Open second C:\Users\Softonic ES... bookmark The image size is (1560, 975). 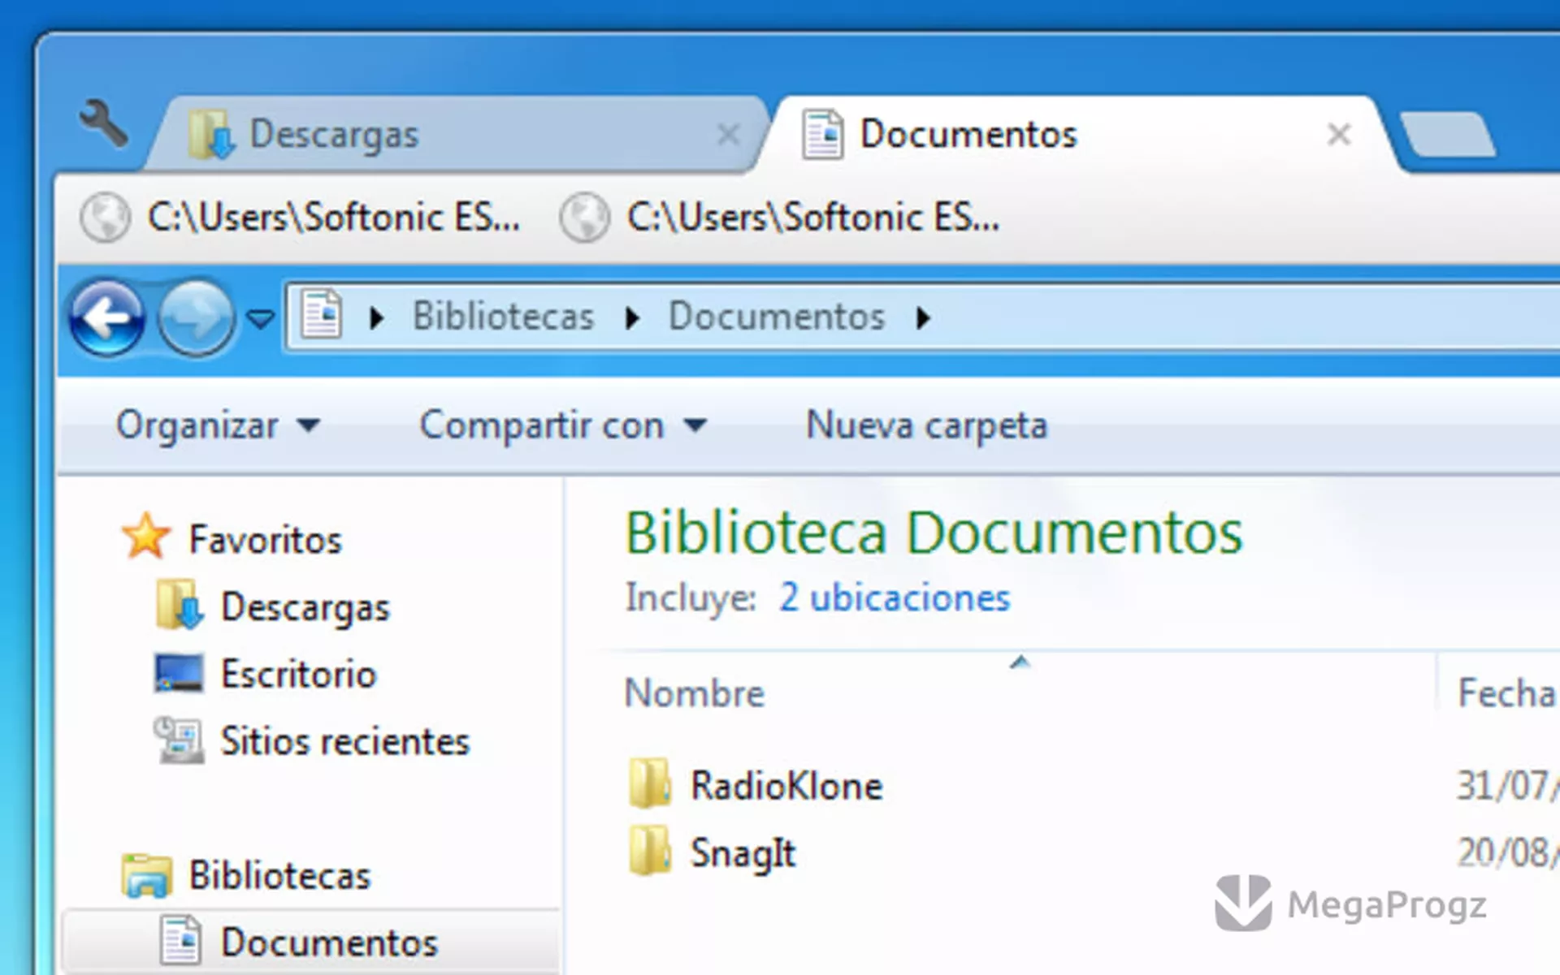click(x=780, y=218)
